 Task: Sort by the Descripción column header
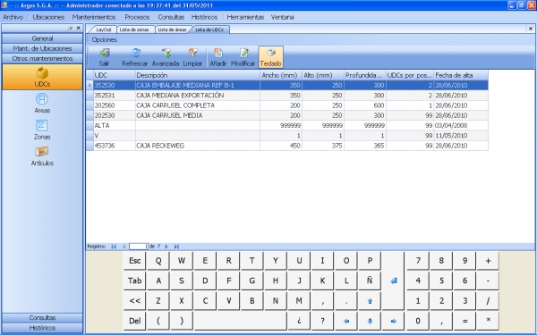pos(198,75)
